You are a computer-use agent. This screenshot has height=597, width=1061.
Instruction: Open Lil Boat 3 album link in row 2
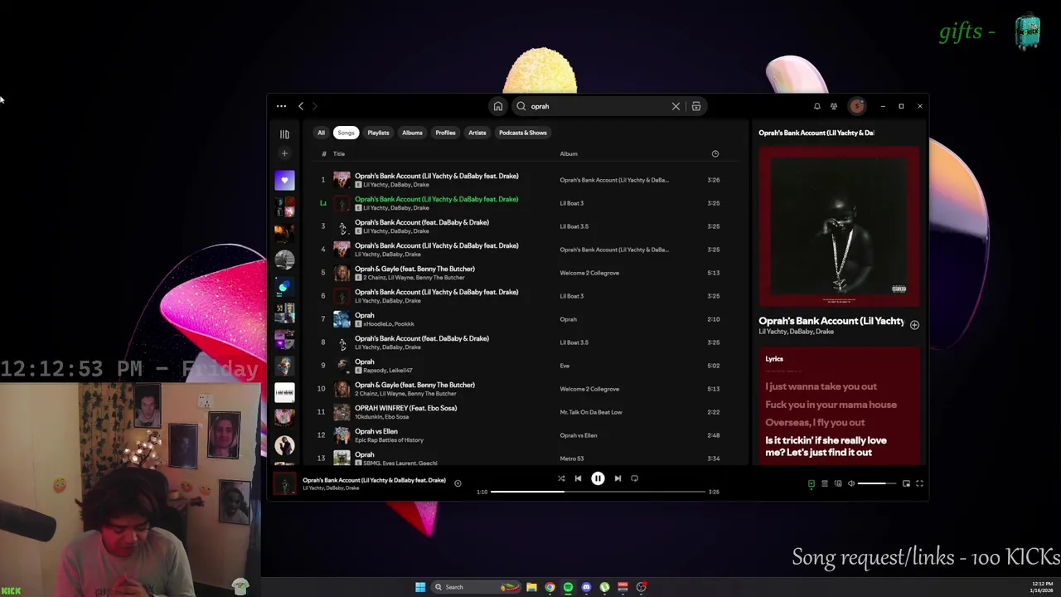pyautogui.click(x=572, y=203)
